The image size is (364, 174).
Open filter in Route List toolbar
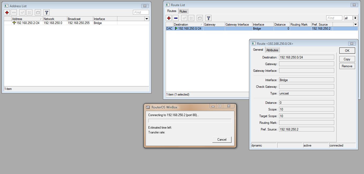point(208,18)
